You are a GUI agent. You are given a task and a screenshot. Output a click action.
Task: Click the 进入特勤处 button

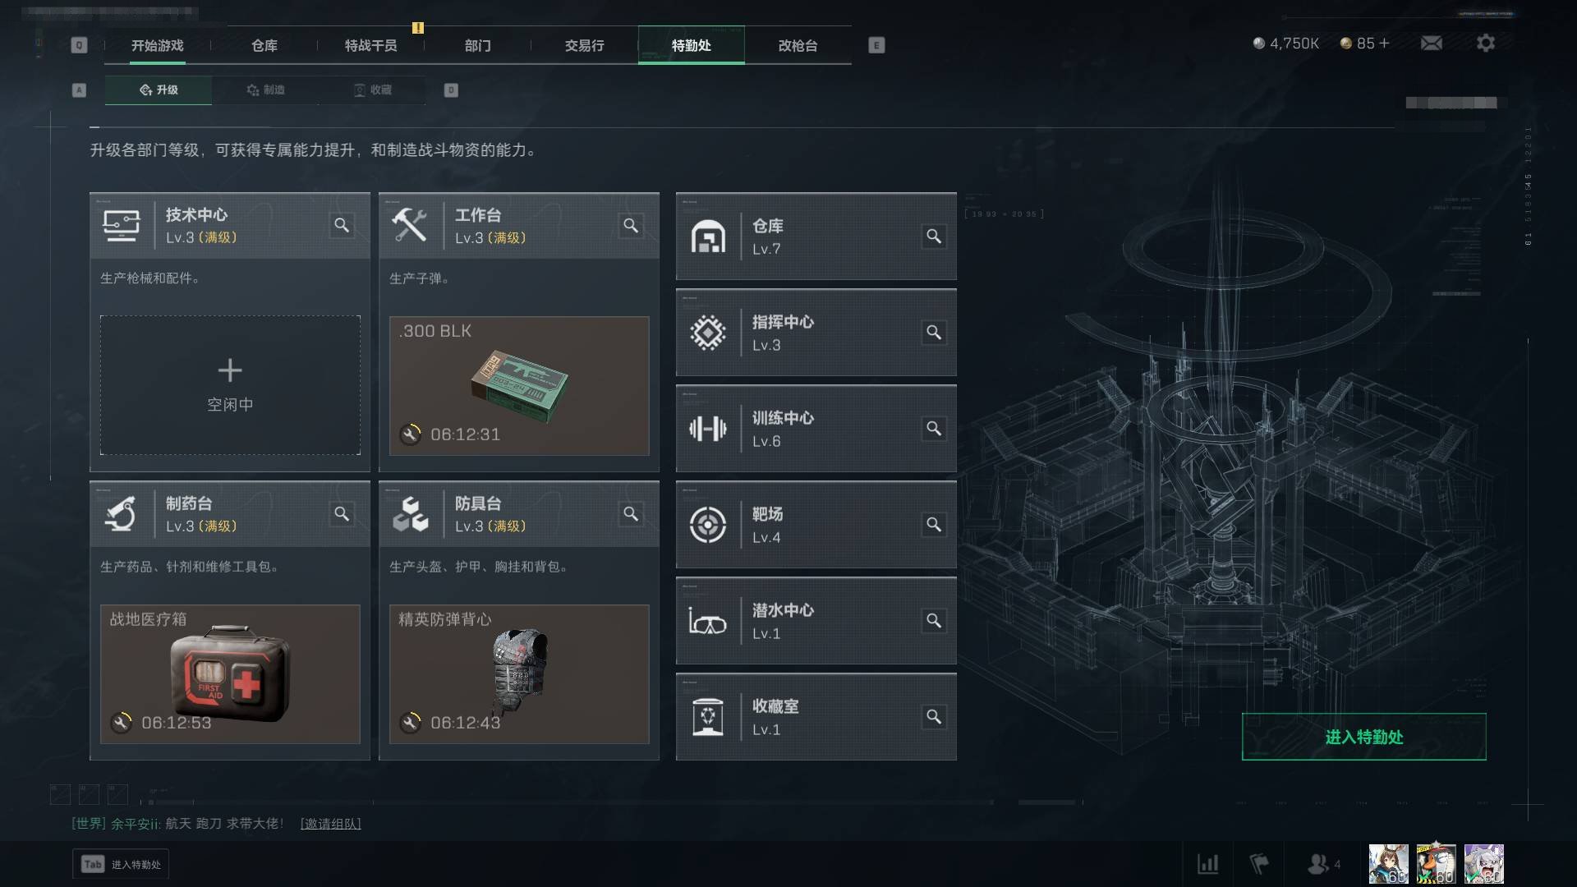(x=1363, y=737)
